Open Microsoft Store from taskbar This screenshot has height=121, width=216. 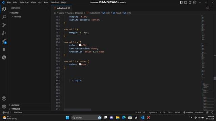tap(130, 118)
